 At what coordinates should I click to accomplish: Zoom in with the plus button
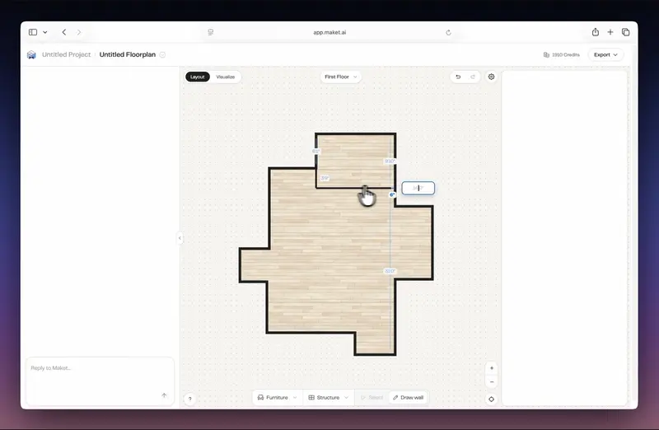(491, 368)
